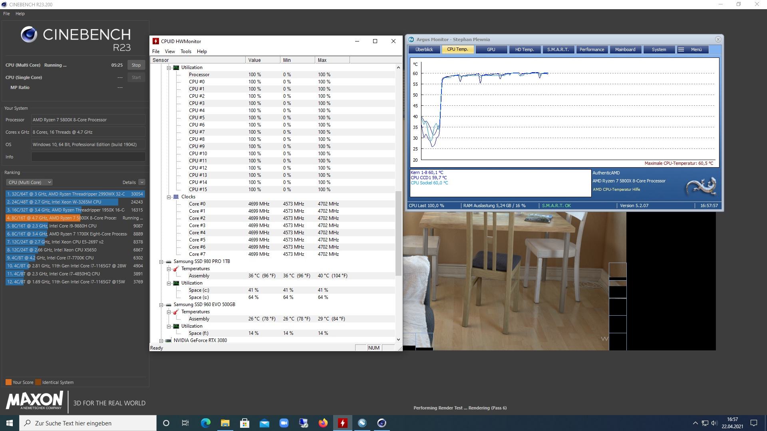Viewport: 767px width, 431px height.
Task: Click the Windows search box on the taskbar
Action: 88,423
